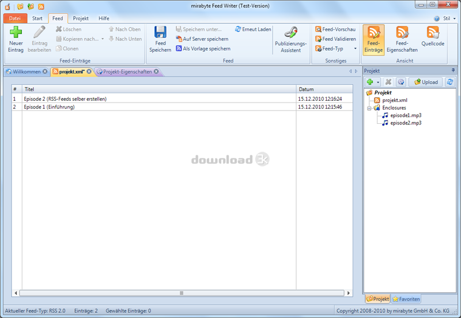
Task: Click the delete X icon in the Projekt panel
Action: (x=388, y=82)
